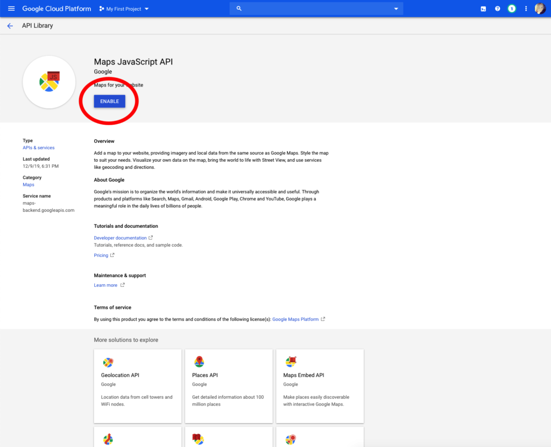Open the My First Project selector
Screen dimensions: 551x447
click(x=124, y=9)
